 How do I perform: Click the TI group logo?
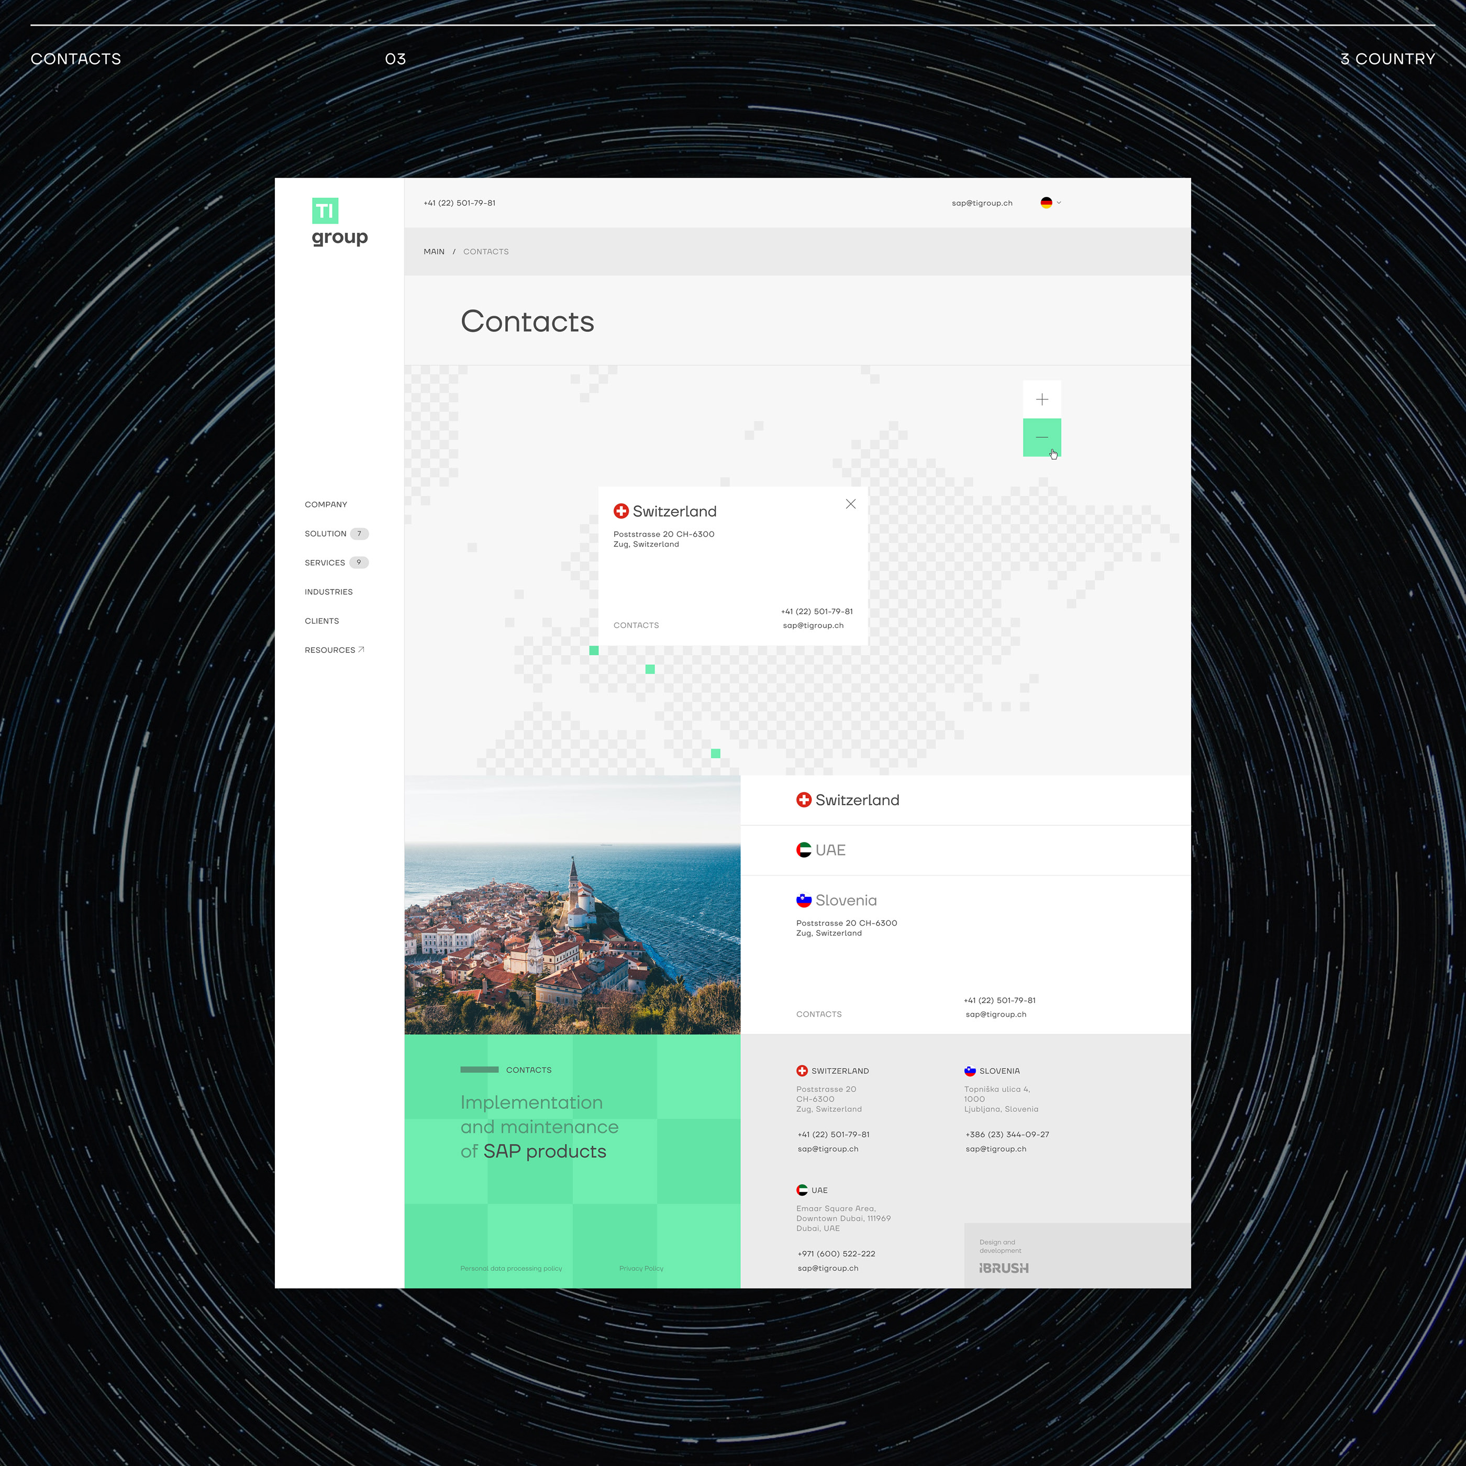(339, 221)
